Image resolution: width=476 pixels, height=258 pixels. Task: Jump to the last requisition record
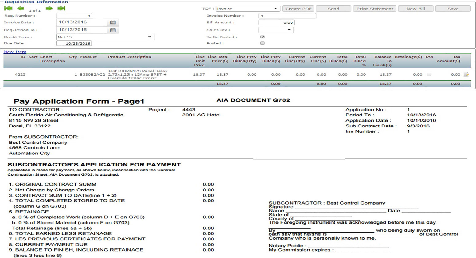(x=61, y=8)
